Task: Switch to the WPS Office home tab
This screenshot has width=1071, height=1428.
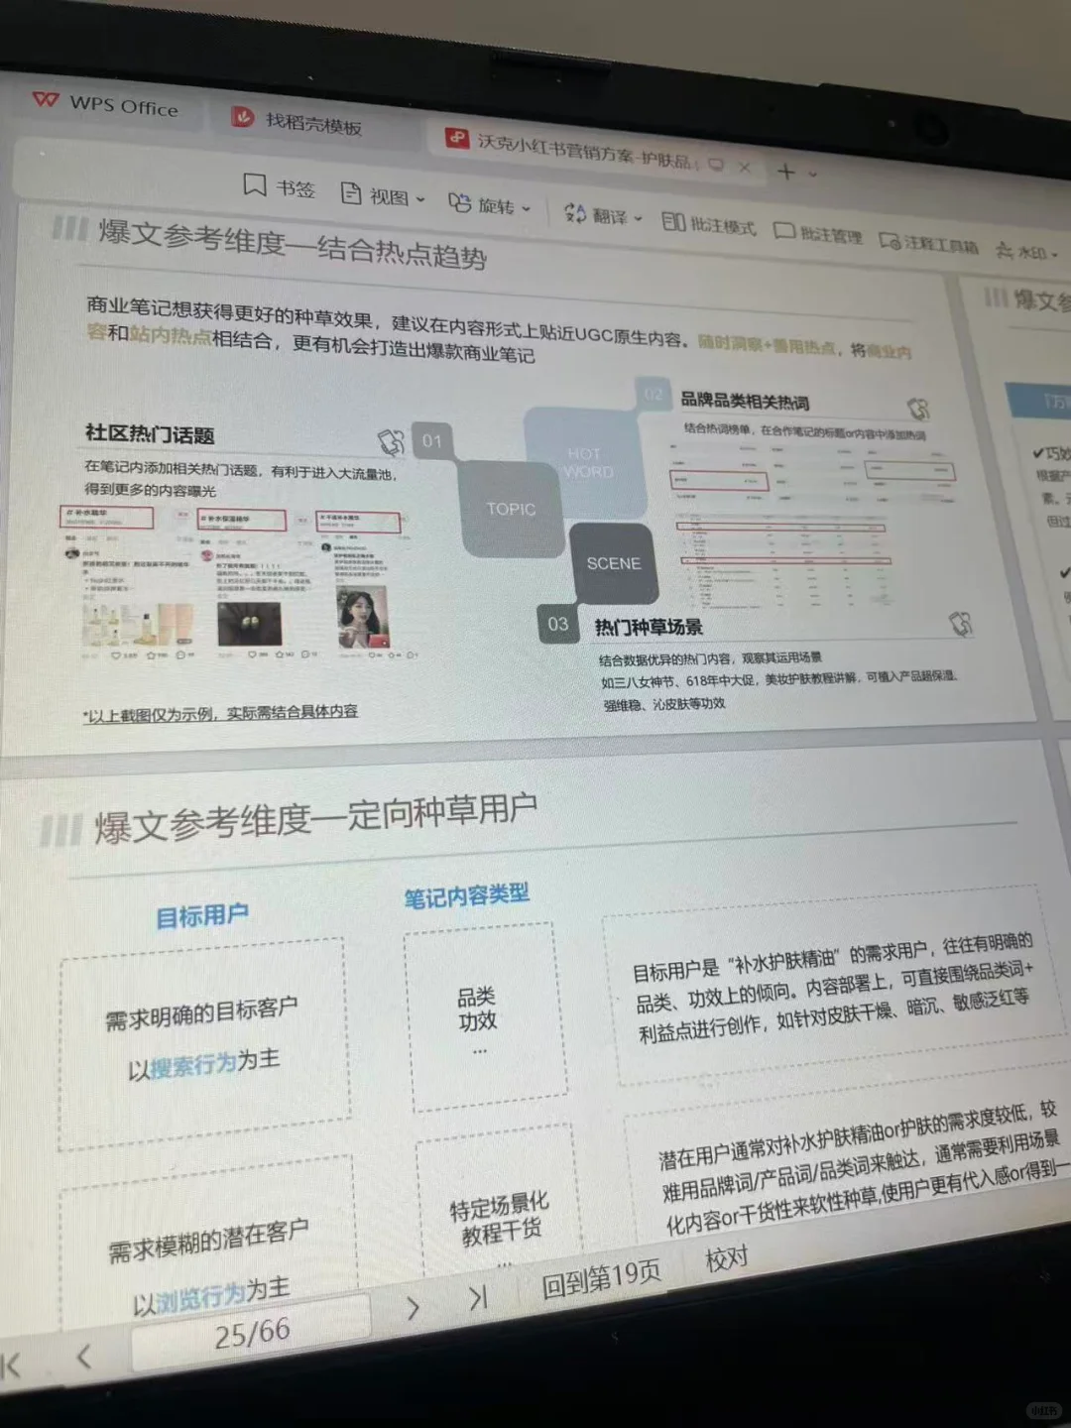Action: pyautogui.click(x=104, y=104)
